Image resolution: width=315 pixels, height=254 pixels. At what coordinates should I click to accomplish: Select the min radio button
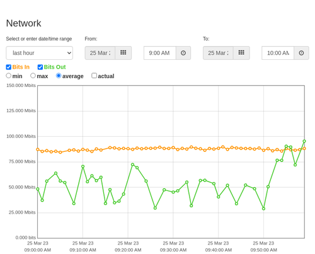[8, 76]
